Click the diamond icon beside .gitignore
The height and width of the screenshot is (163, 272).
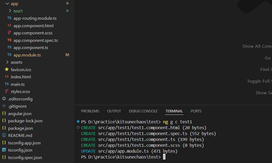(x=3, y=106)
